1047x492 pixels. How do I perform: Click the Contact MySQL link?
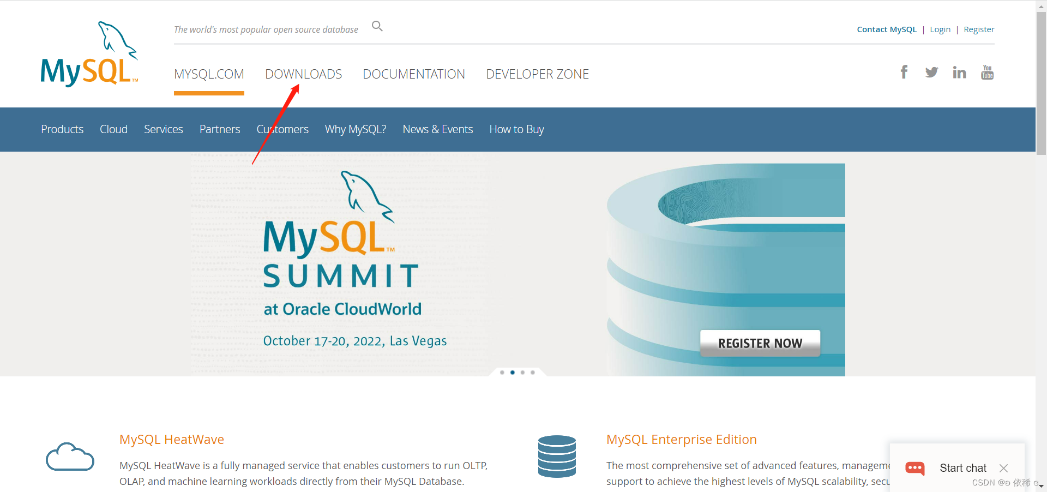click(x=887, y=29)
